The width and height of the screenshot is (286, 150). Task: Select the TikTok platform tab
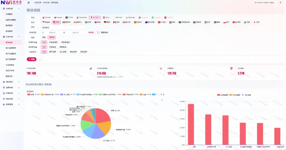coord(69,18)
